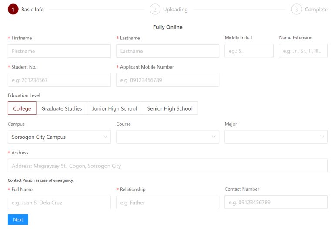This screenshot has width=334, height=232.
Task: Click the step 3 Complete circle icon
Action: (x=297, y=9)
